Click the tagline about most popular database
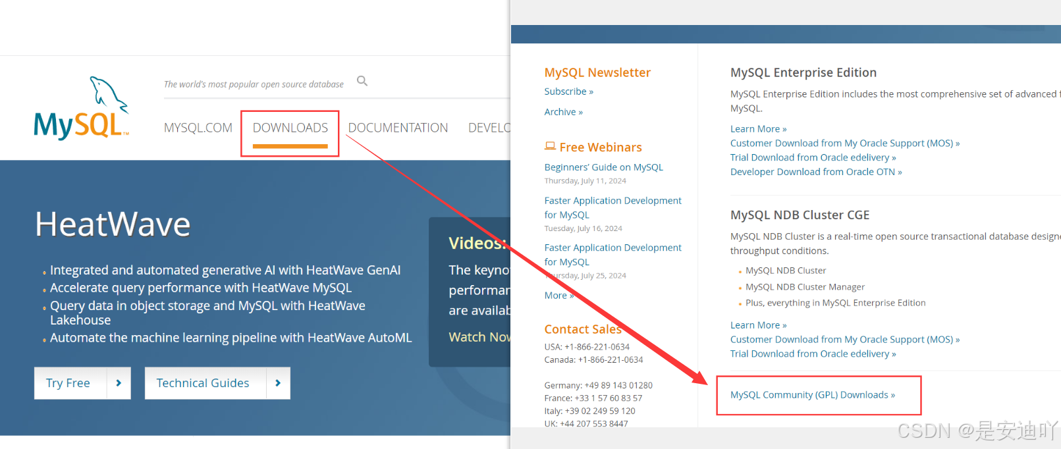Screen dimensions: 1061x449 (x=254, y=84)
